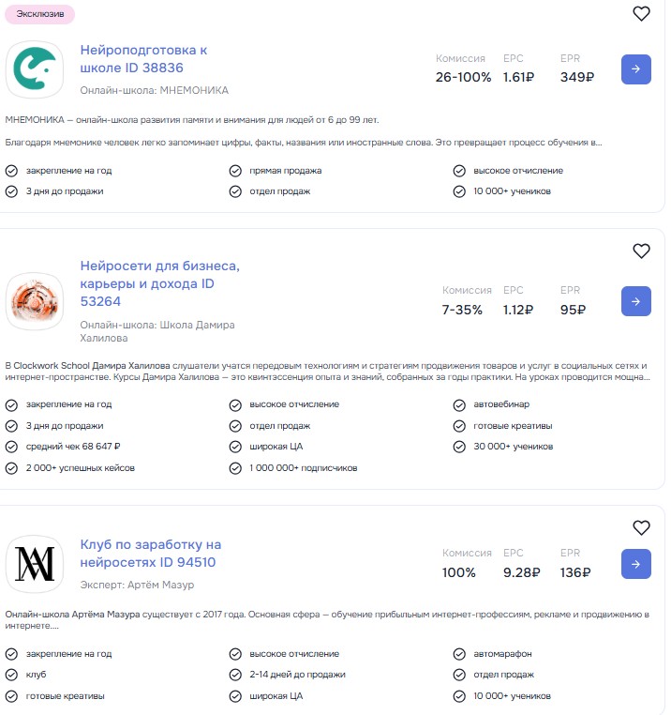Select the Артём Мазур monogram logo

tap(35, 564)
